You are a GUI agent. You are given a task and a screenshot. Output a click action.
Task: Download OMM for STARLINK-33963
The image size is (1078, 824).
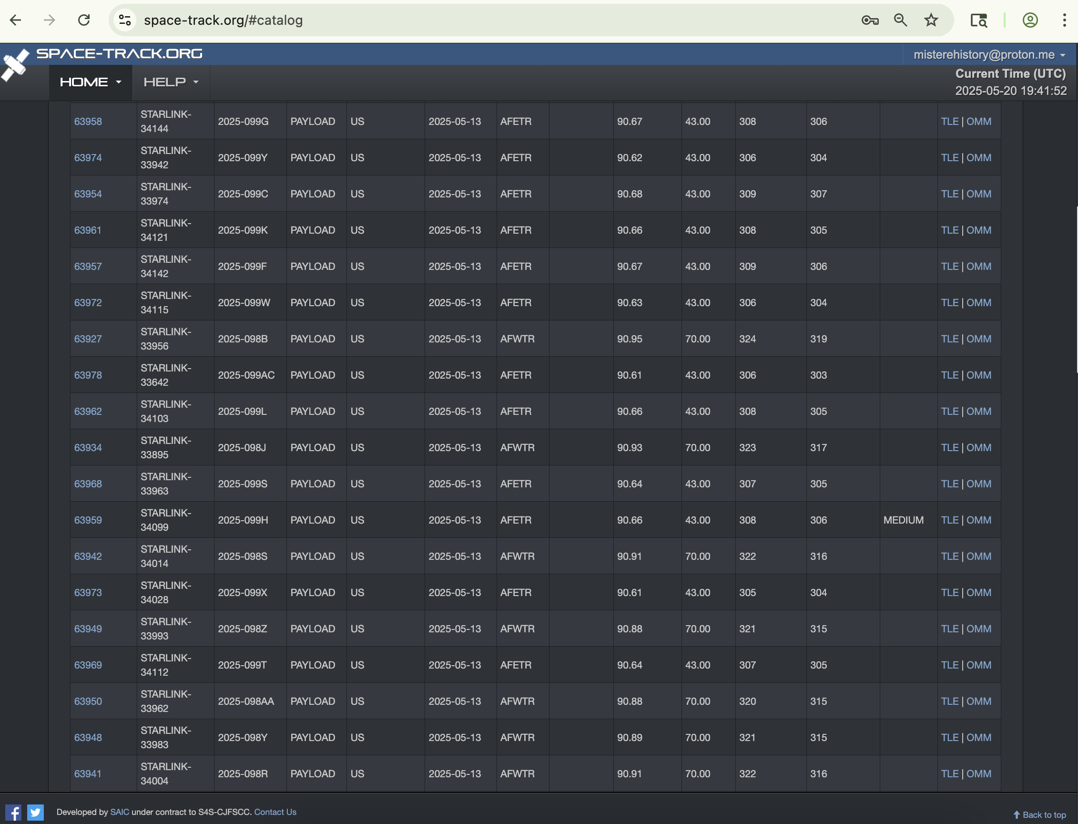(x=978, y=484)
